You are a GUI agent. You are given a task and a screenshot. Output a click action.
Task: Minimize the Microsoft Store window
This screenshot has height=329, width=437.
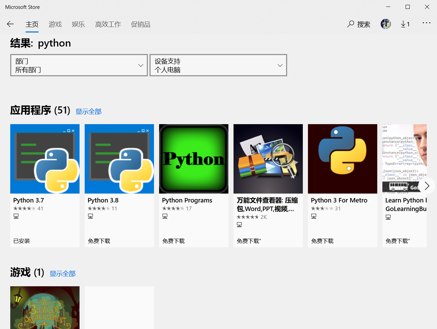tap(388, 7)
